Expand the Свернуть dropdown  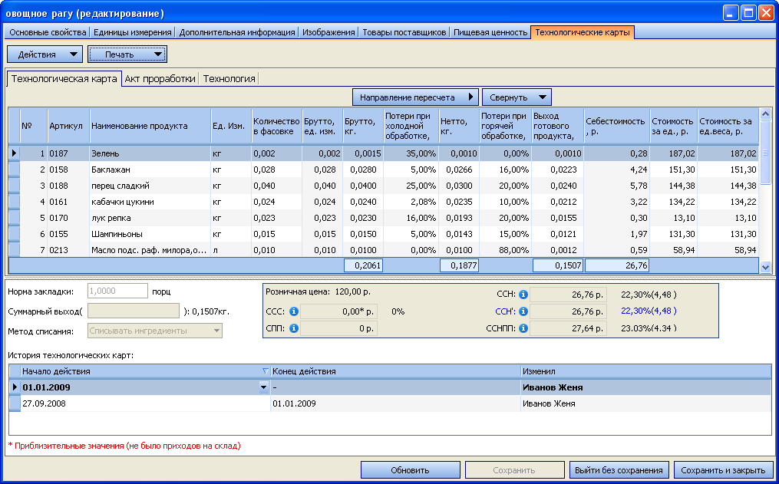(517, 97)
